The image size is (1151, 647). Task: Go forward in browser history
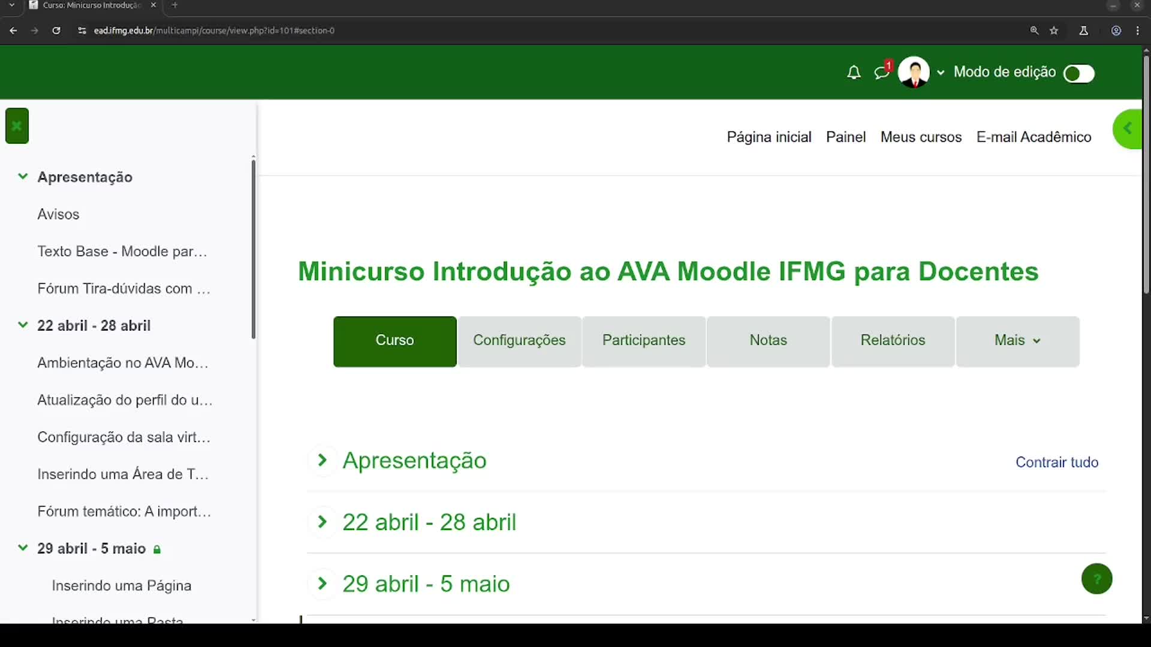(35, 31)
